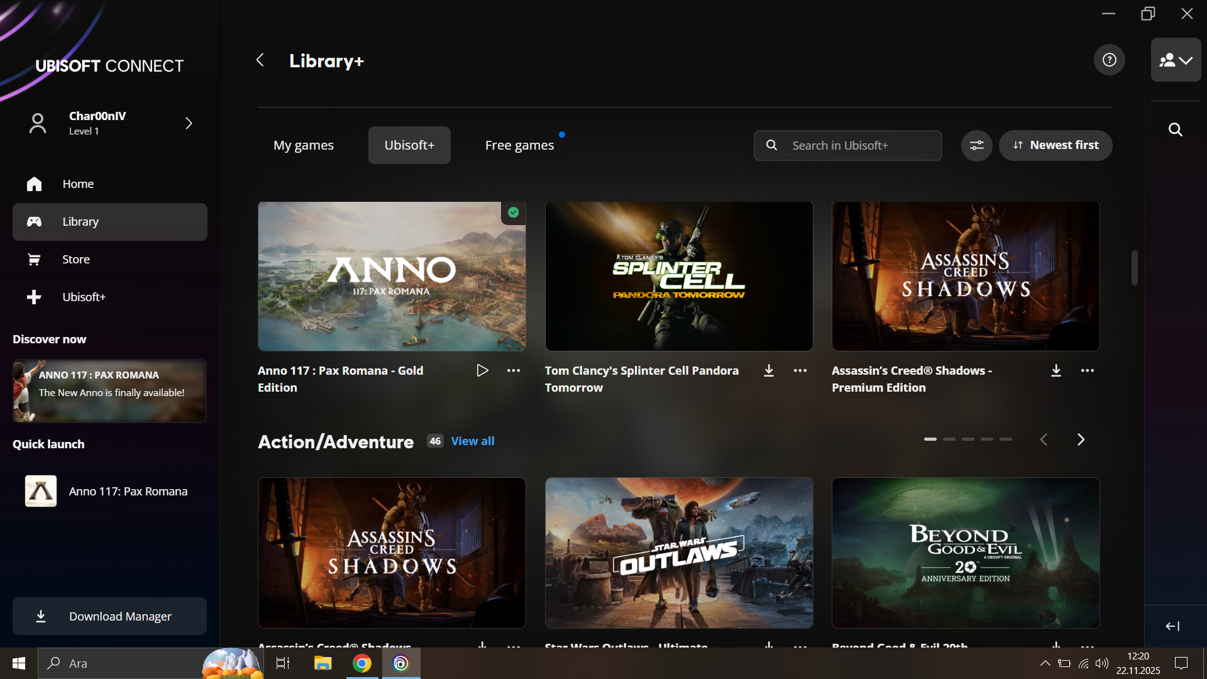The width and height of the screenshot is (1207, 679).
Task: Expand the Char00nIV profile chevron
Action: 189,123
